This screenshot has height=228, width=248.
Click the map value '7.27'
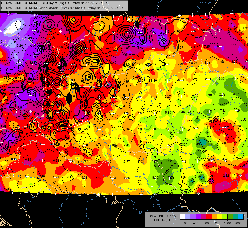pos(168,96)
